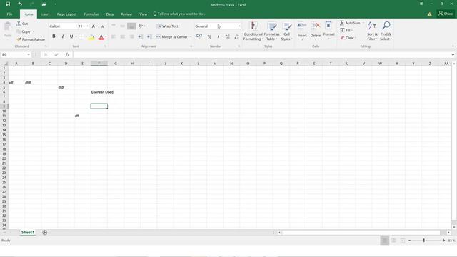Open the Calibri font name dropdown
457x257 pixels.
coord(76,26)
